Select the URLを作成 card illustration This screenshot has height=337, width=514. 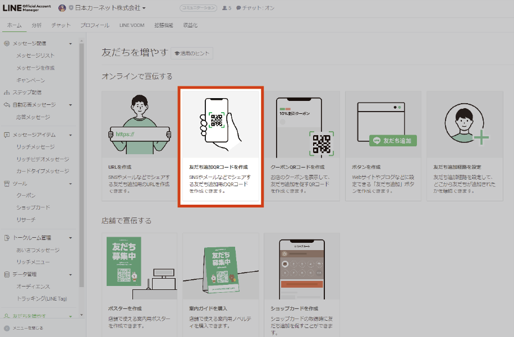(x=140, y=124)
